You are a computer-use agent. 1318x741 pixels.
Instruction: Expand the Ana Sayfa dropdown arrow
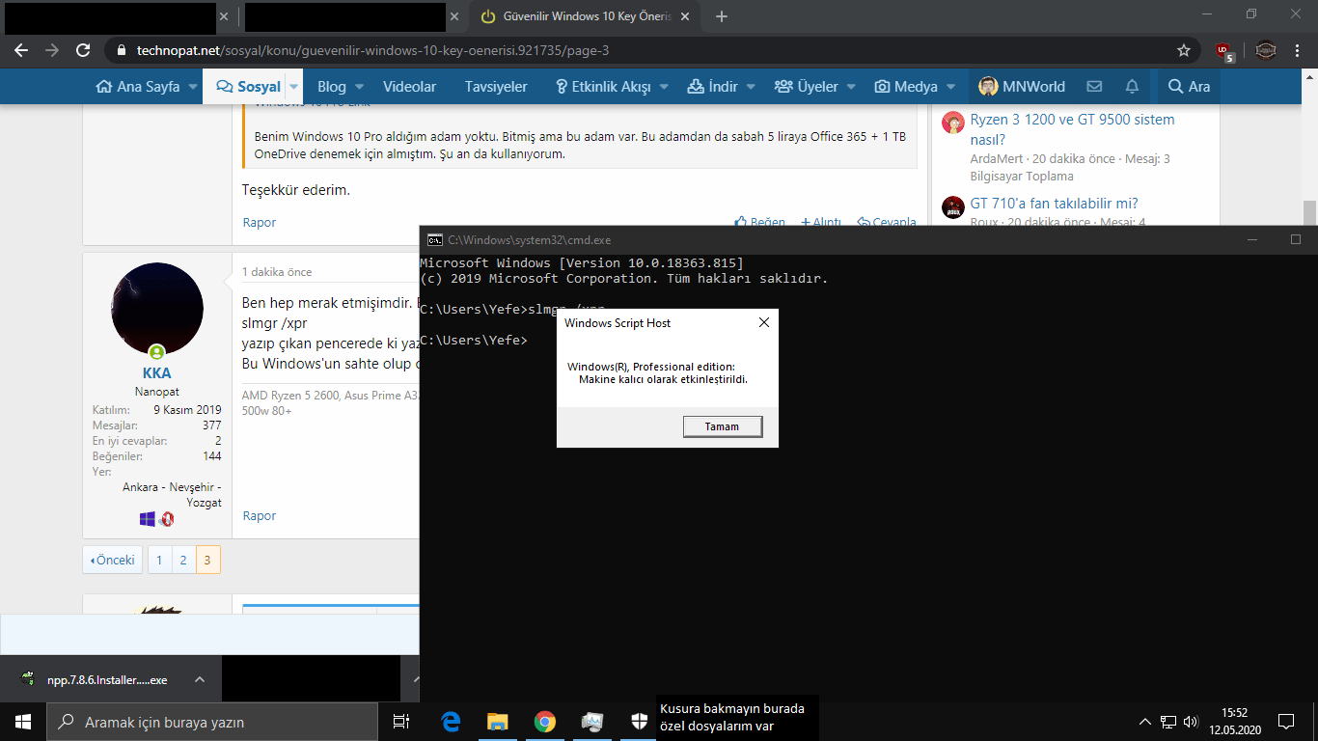194,87
